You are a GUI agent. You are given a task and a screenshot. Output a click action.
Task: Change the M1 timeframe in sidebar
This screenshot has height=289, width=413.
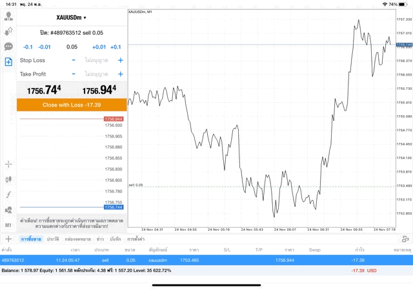[8, 225]
